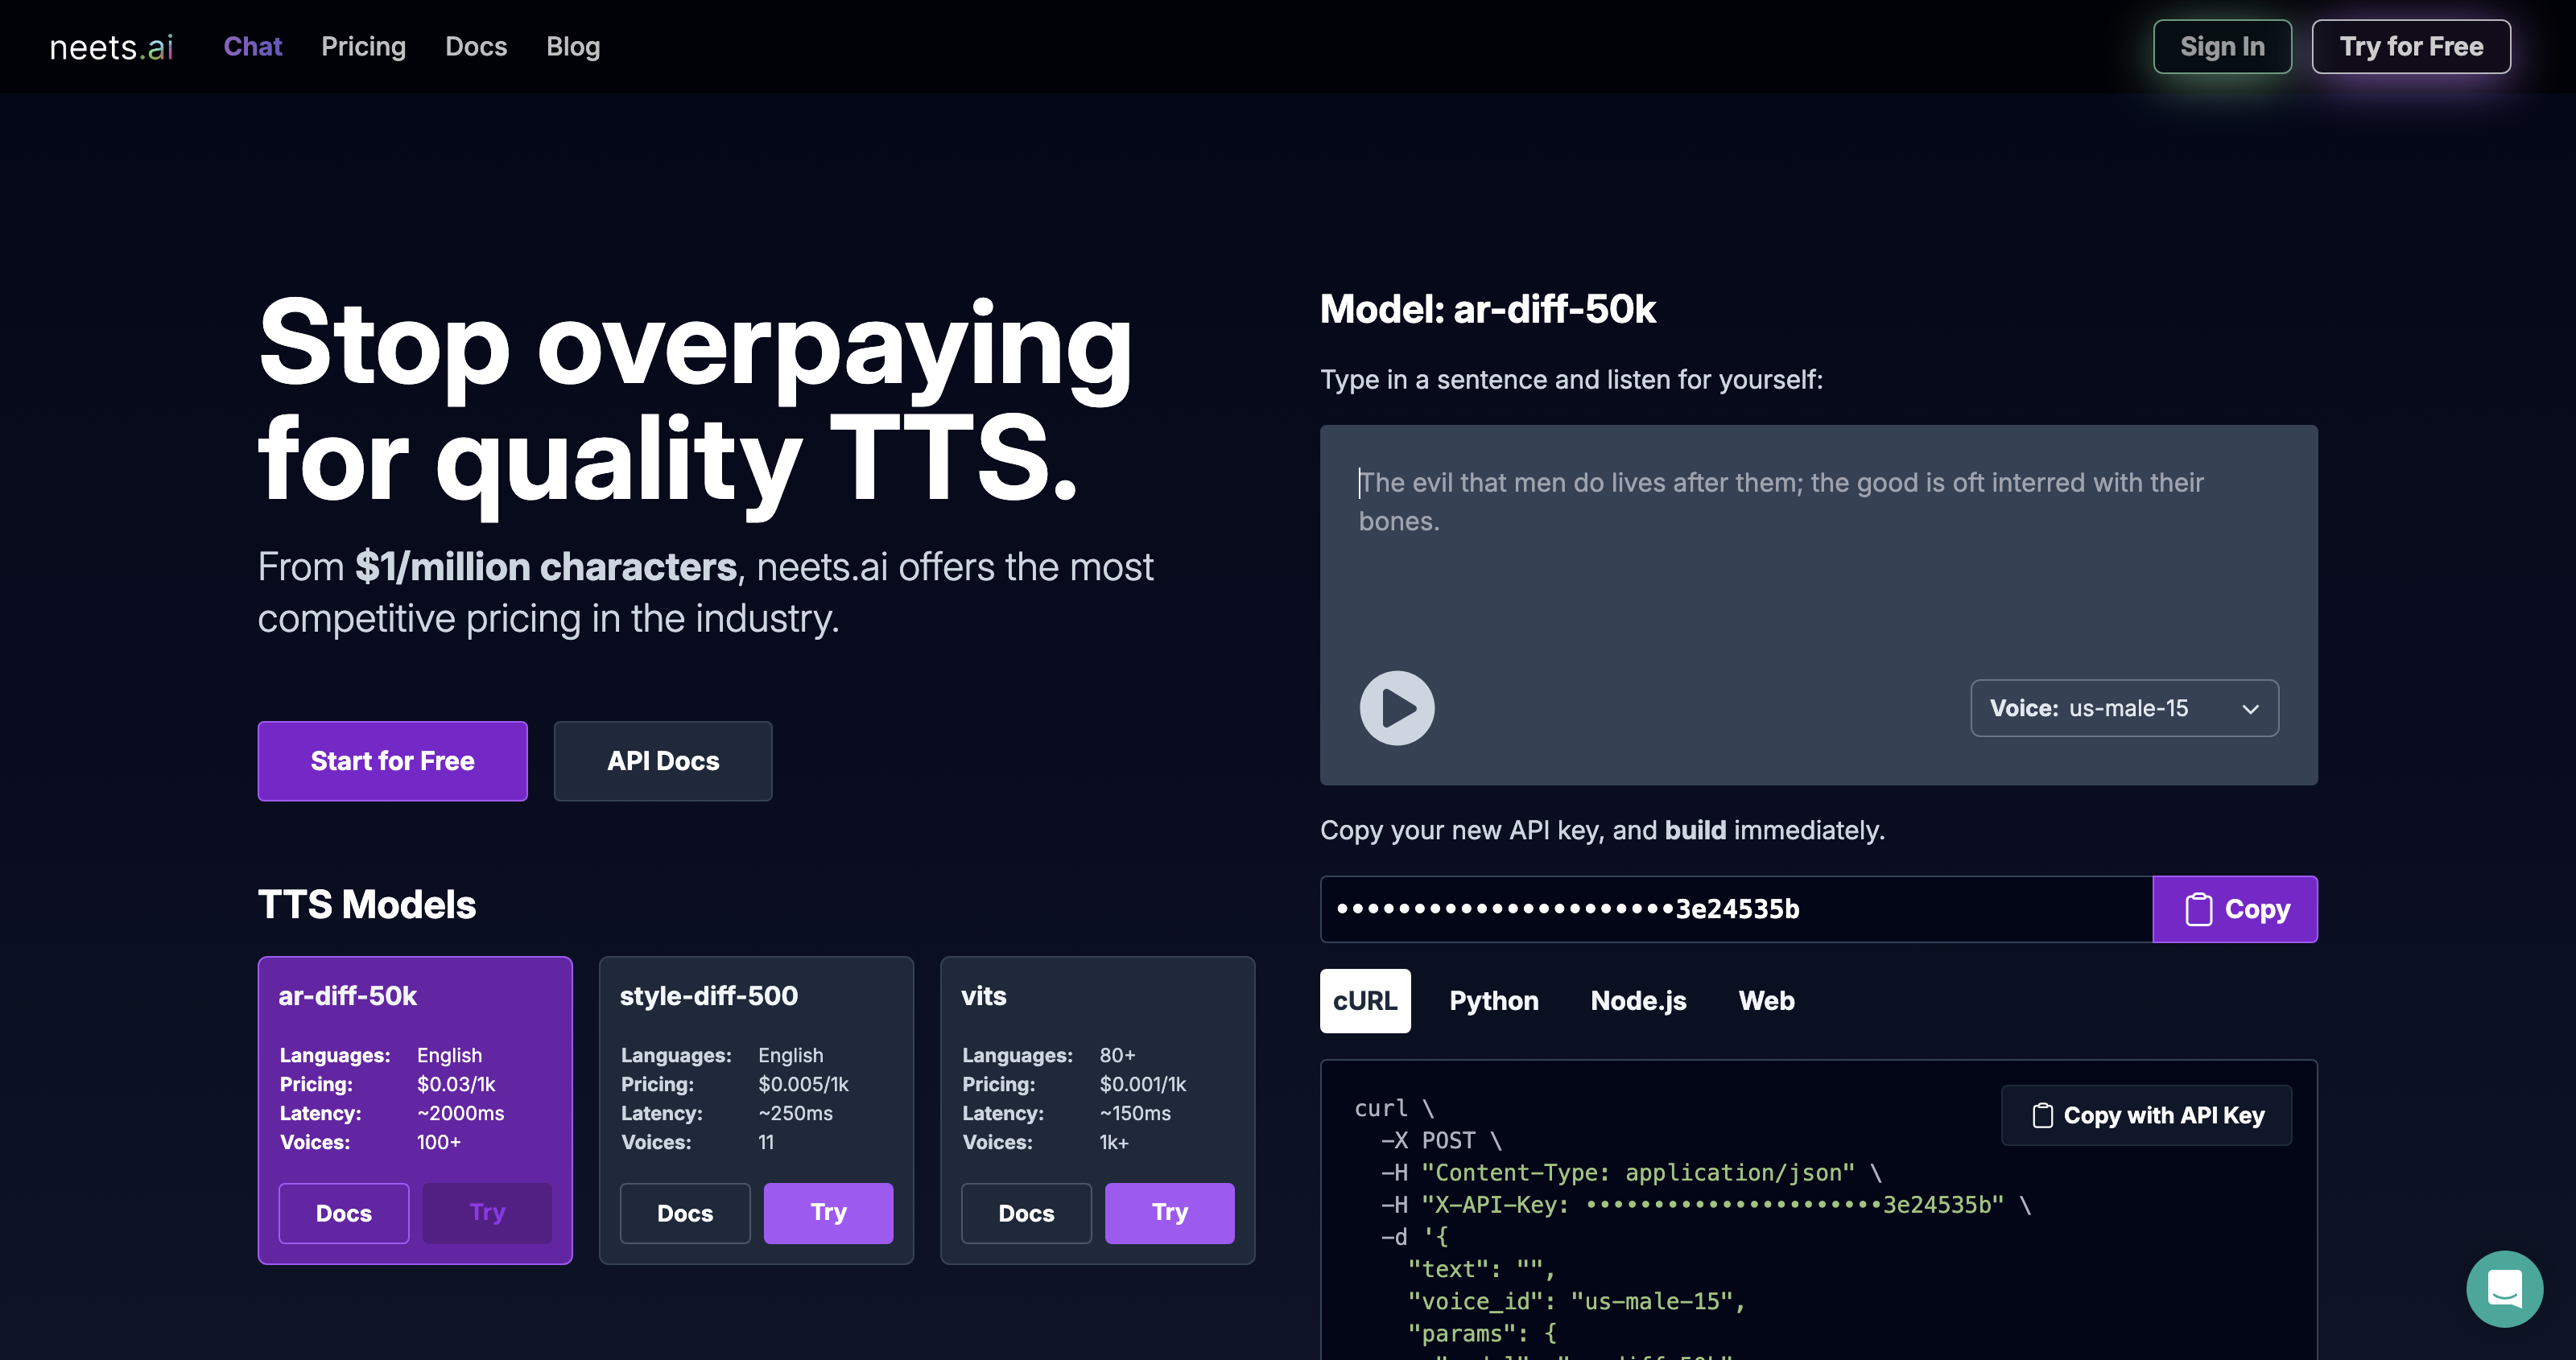Click the '$0.001/1k' pricing value
The height and width of the screenshot is (1360, 2576).
pos(1143,1084)
